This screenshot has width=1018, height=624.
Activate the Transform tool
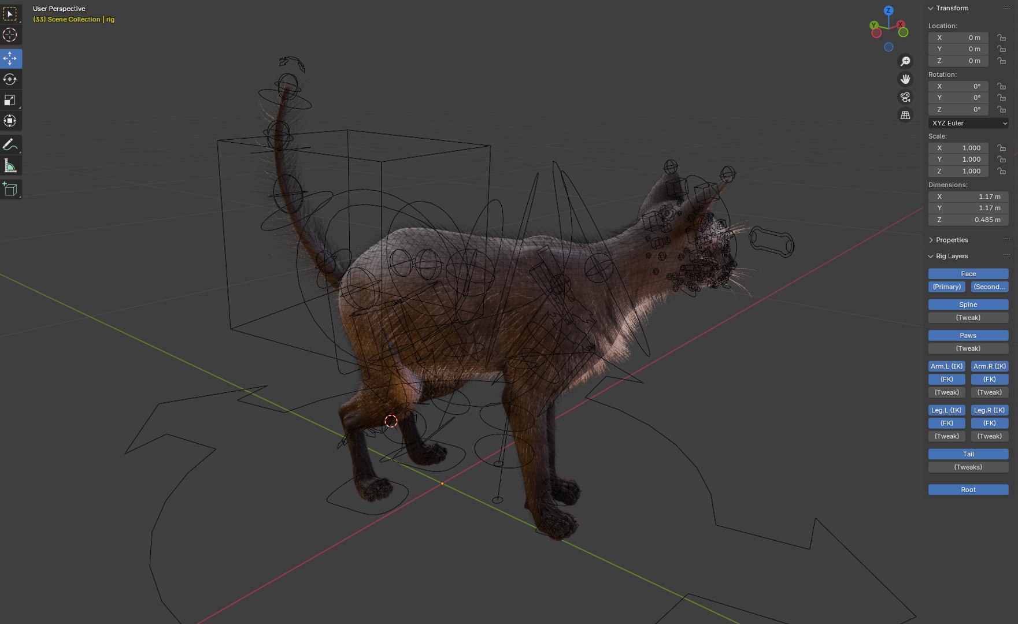(10, 121)
